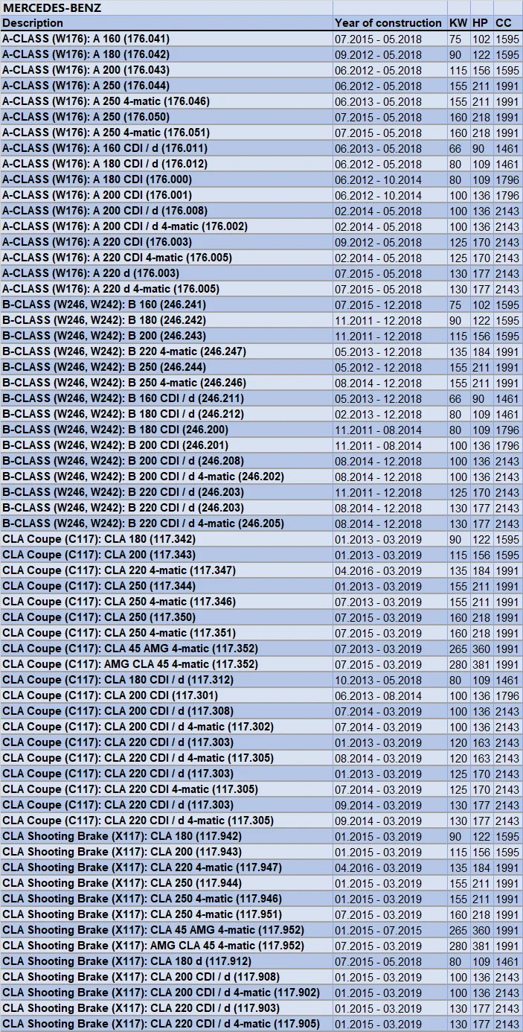Click Shooting Brake CLA 250 4-matic (117.946)
The width and height of the screenshot is (523, 1032).
pos(166,899)
